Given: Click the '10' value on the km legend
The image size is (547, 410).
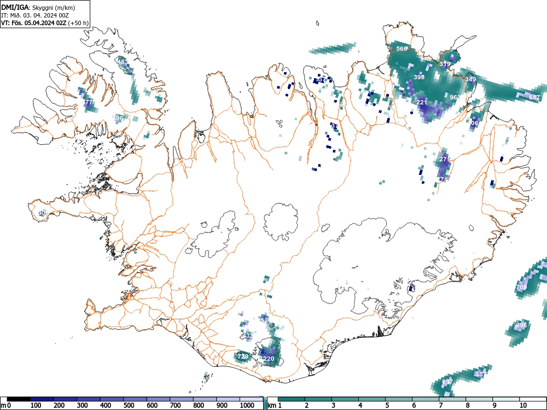Looking at the screenshot, I should [522, 405].
